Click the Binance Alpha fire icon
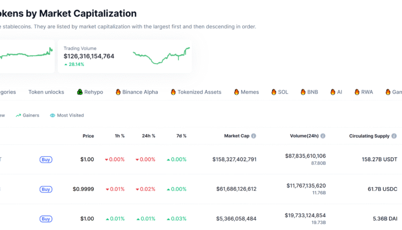The width and height of the screenshot is (402, 230). click(x=118, y=92)
